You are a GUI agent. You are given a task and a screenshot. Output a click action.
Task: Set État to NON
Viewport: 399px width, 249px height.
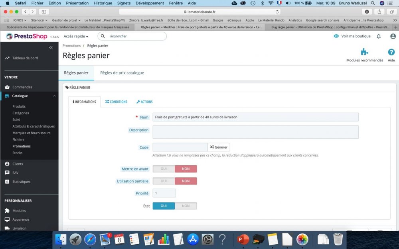pos(186,206)
